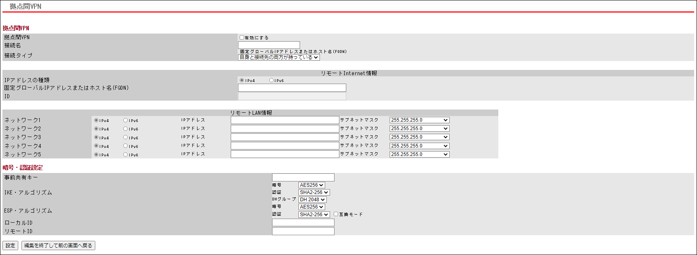The height and width of the screenshot is (255, 697).
Task: Open the IKE 認証 SHA2-256 dropdown
Action: [314, 192]
